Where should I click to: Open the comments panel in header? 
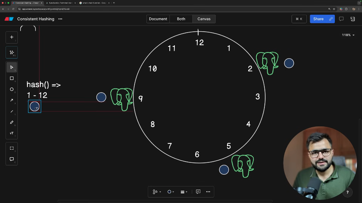[x=341, y=19]
